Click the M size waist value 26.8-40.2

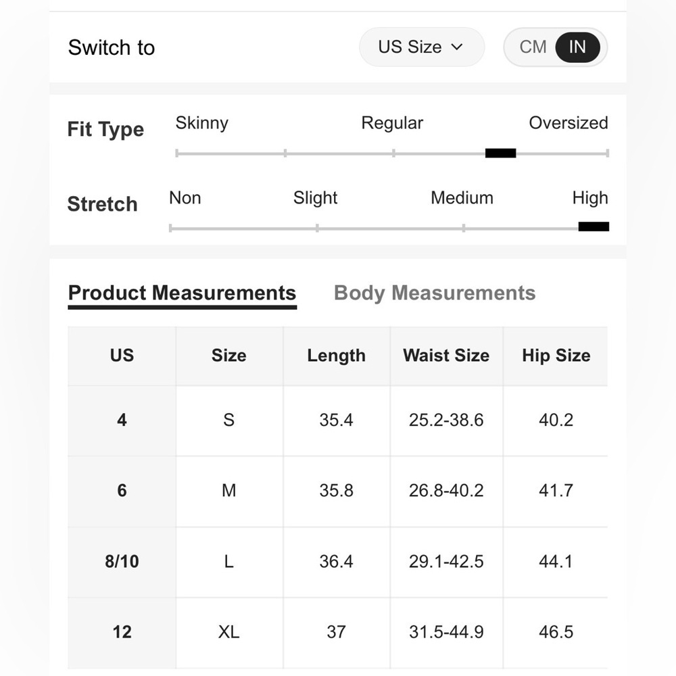(446, 491)
